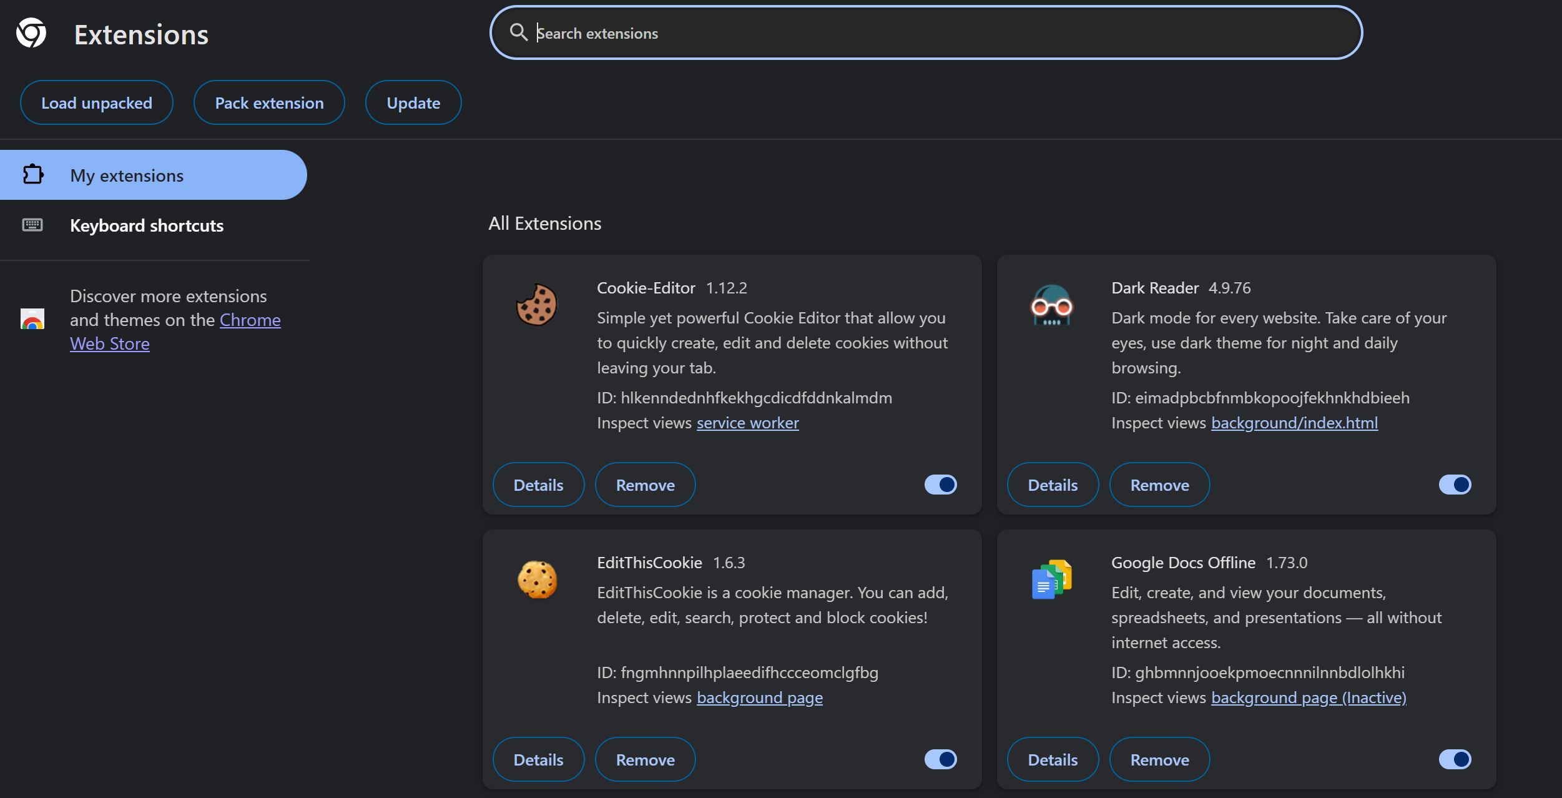Open Details for Cookie-Editor
Viewport: 1562px width, 798px height.
538,485
